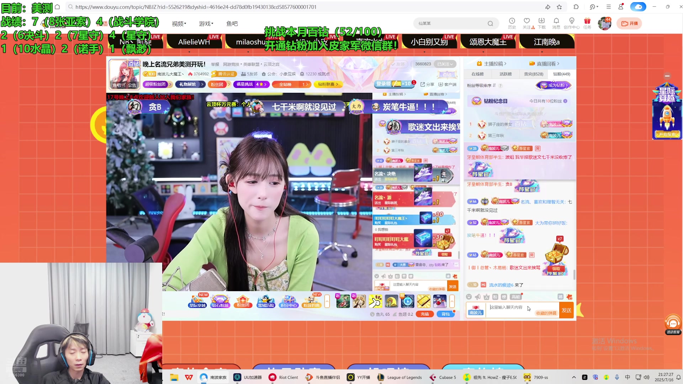Click the megaphone broadcast icon in chat

pyautogui.click(x=478, y=297)
